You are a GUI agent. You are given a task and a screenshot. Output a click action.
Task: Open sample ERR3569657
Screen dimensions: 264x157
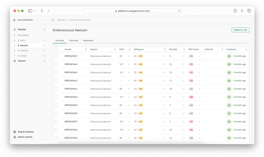(x=71, y=122)
